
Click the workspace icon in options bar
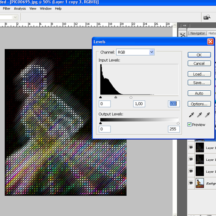[207, 17]
